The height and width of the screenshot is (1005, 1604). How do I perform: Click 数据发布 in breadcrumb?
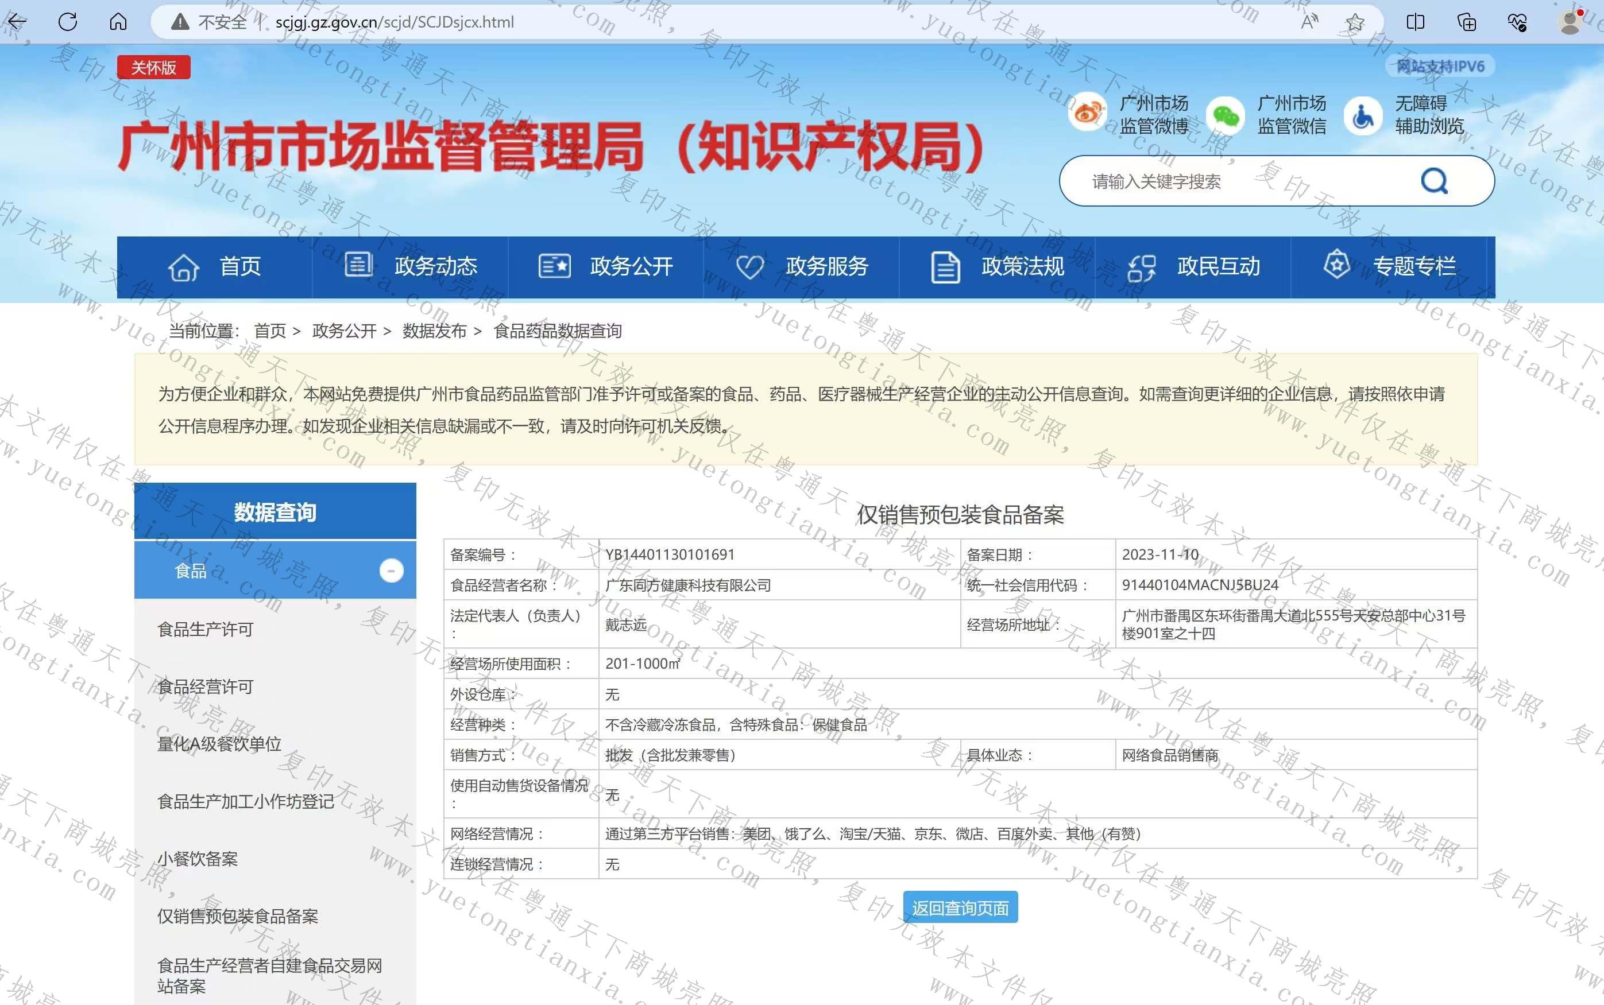435,331
